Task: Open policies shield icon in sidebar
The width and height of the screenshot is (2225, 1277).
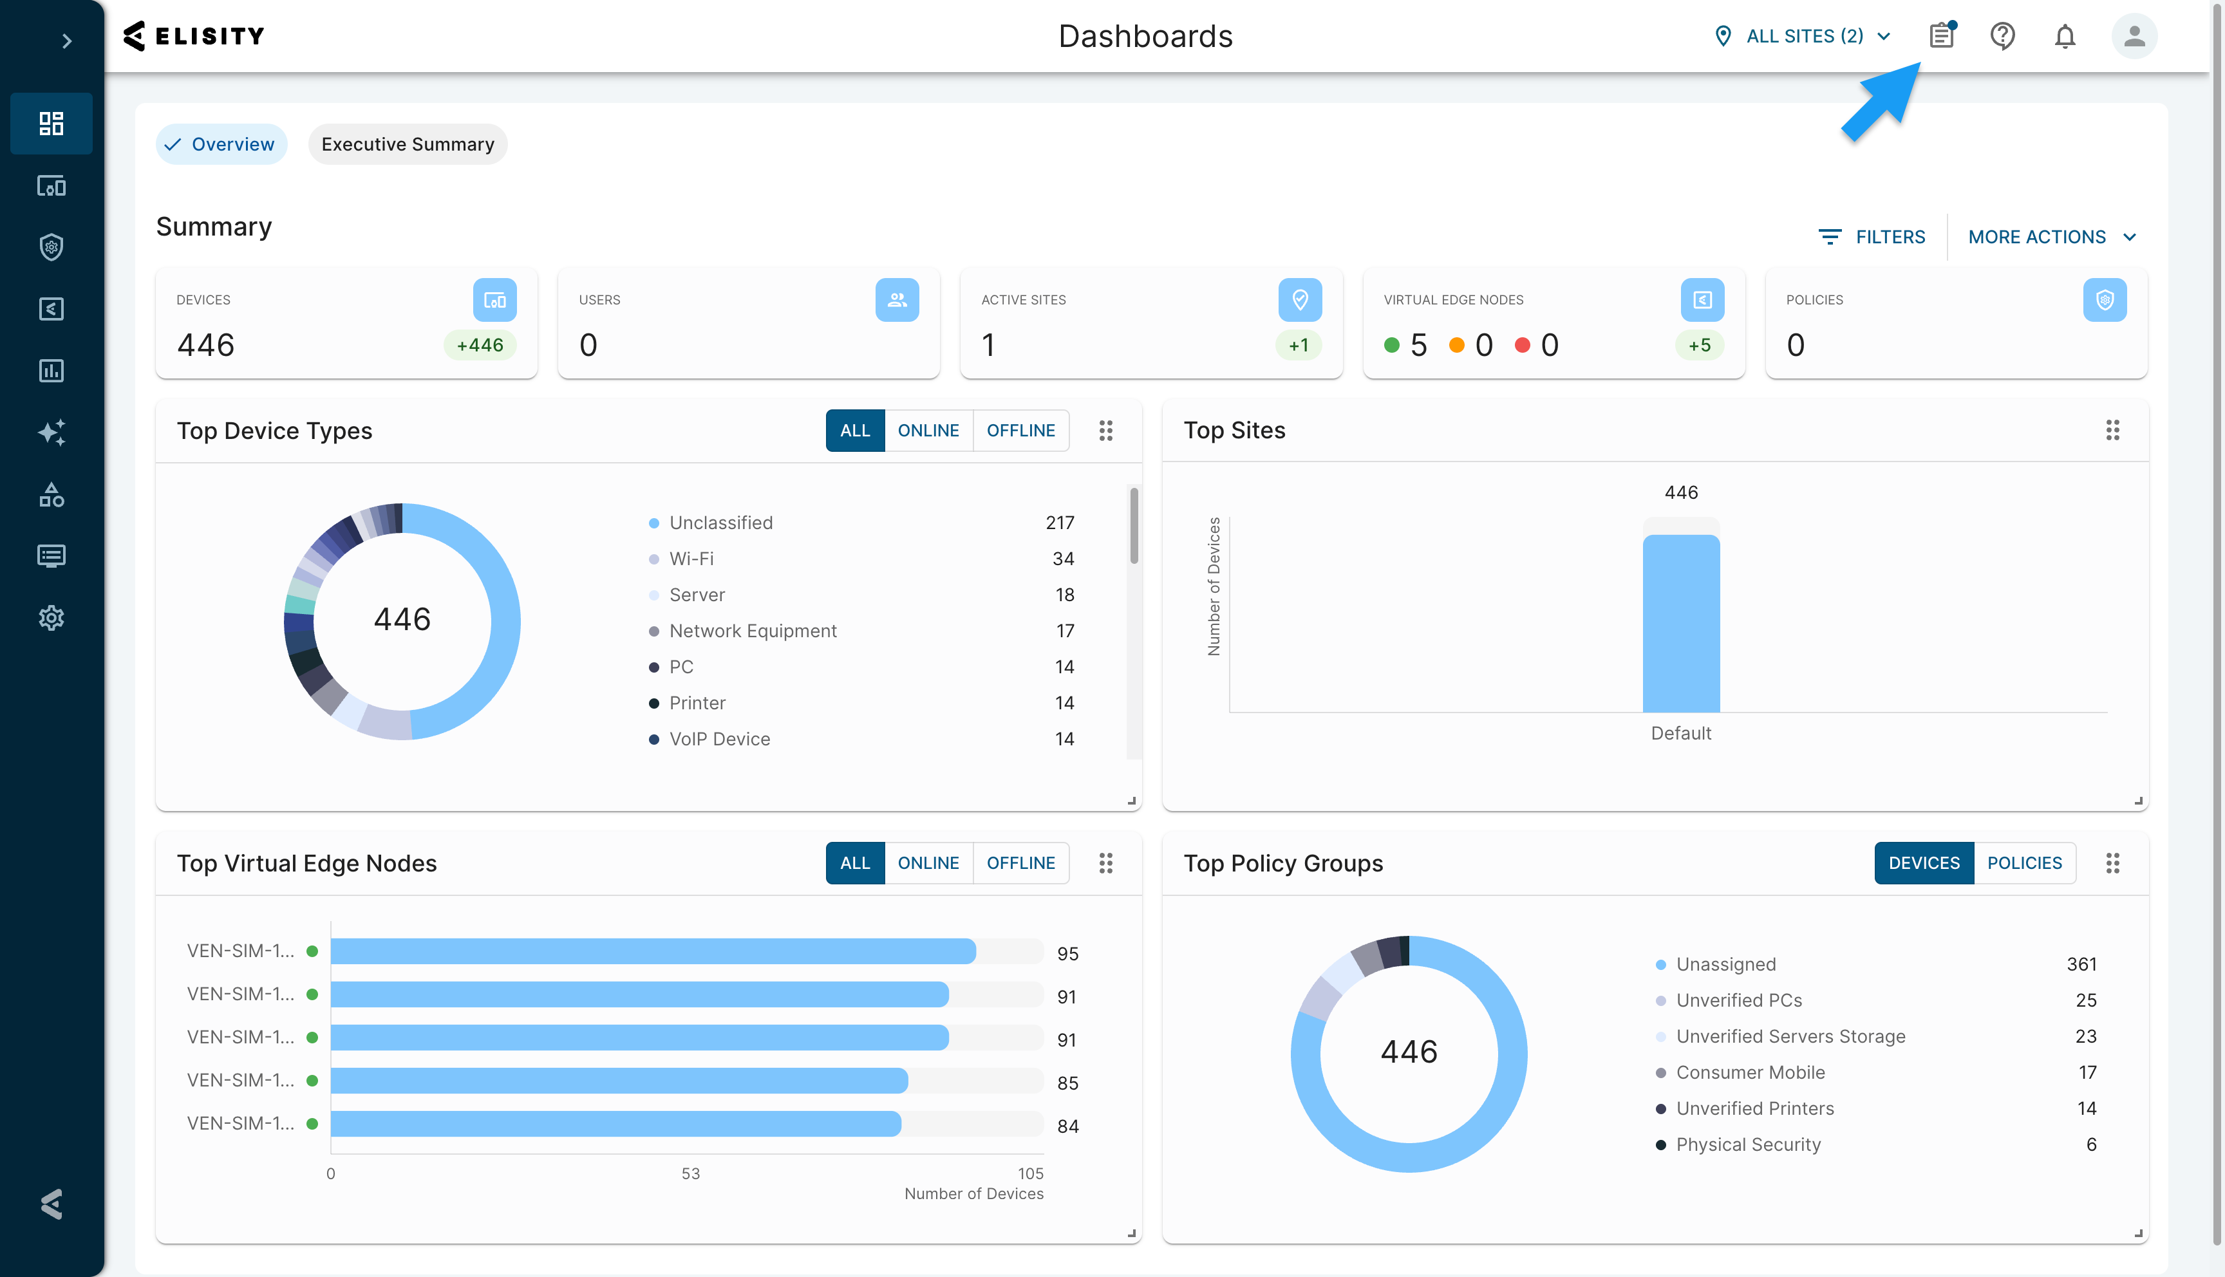Action: [x=51, y=247]
